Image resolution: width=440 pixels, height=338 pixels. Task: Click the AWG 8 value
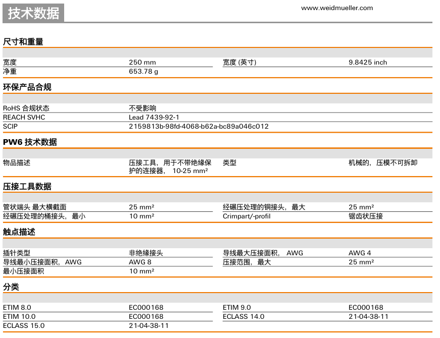point(140,262)
